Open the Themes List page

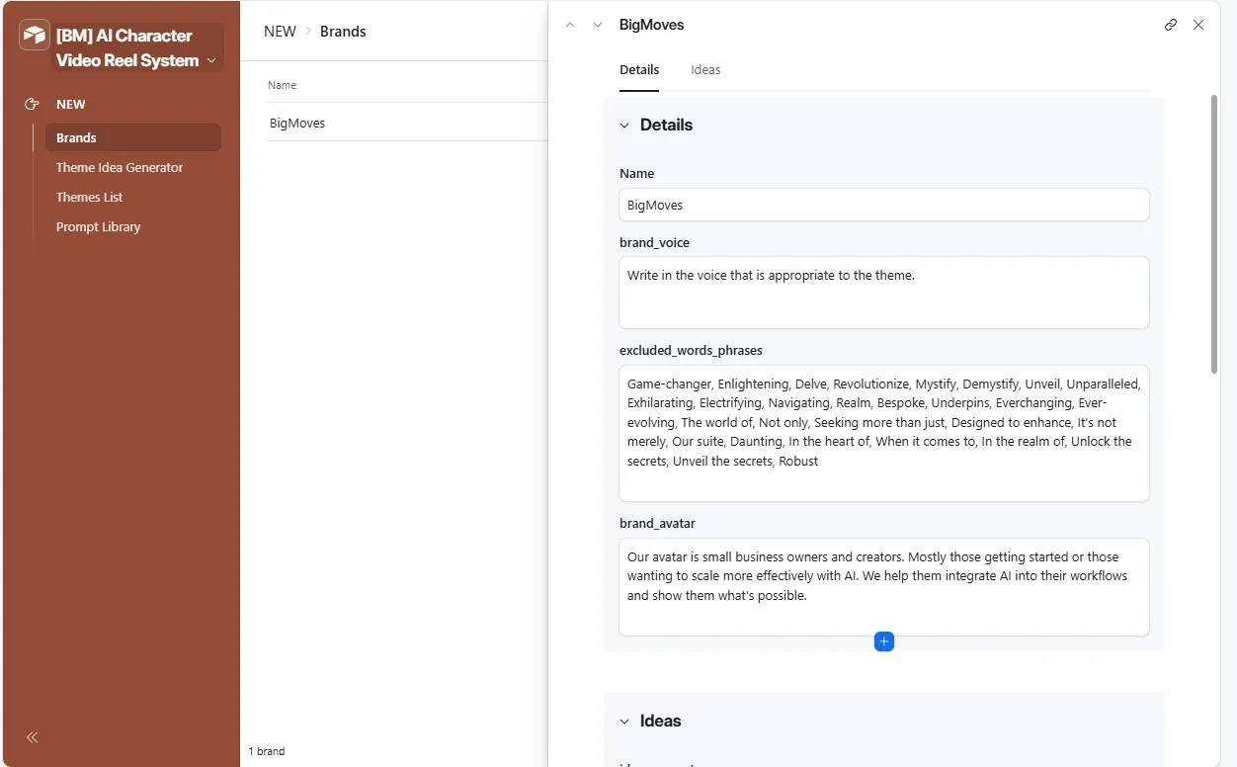[x=90, y=197]
